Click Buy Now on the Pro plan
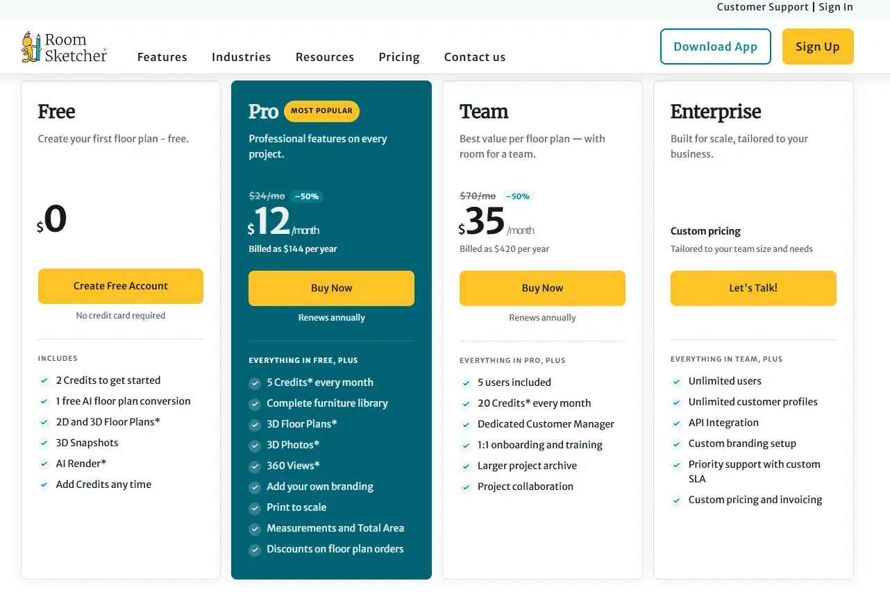 [x=332, y=288]
